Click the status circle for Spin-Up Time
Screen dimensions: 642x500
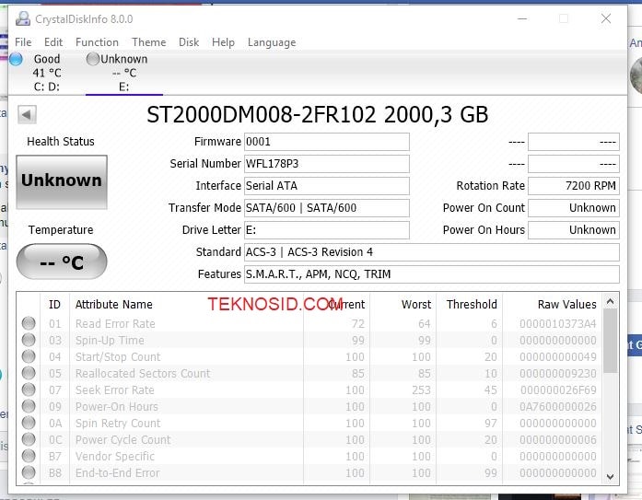pyautogui.click(x=29, y=340)
